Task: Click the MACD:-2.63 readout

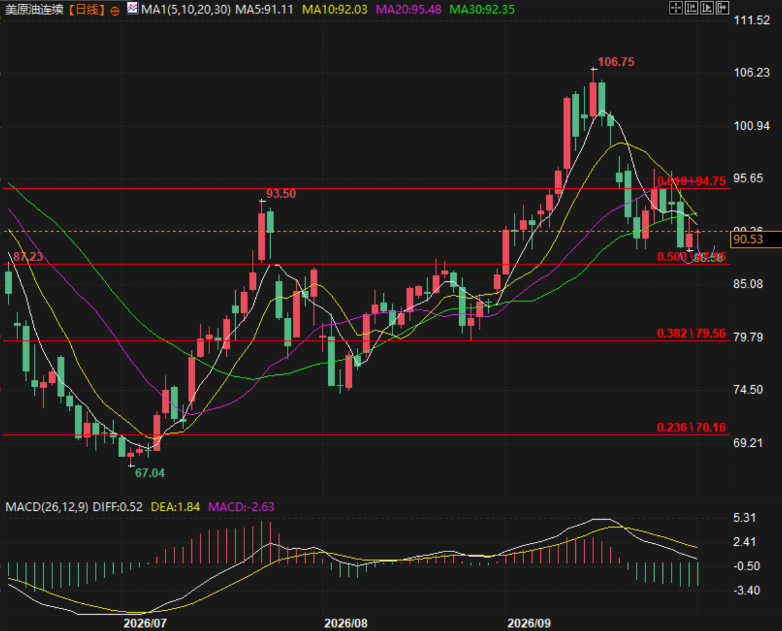Action: click(241, 507)
